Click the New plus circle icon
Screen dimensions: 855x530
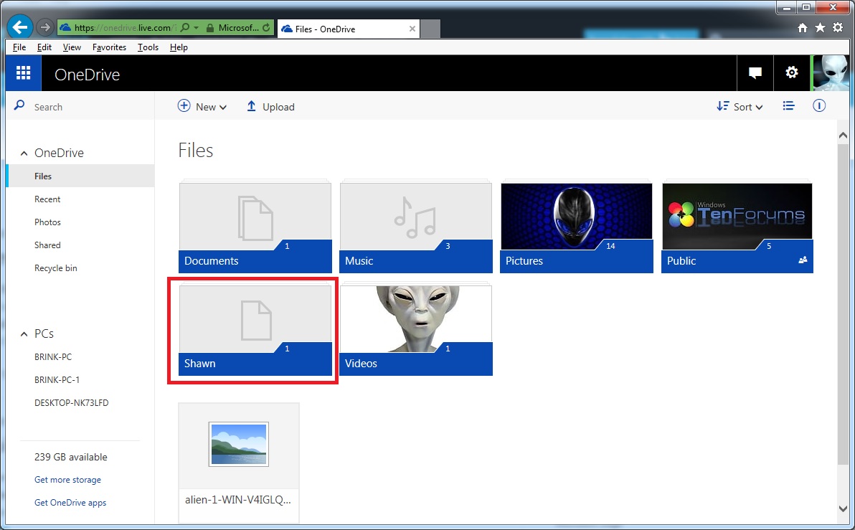coord(184,105)
